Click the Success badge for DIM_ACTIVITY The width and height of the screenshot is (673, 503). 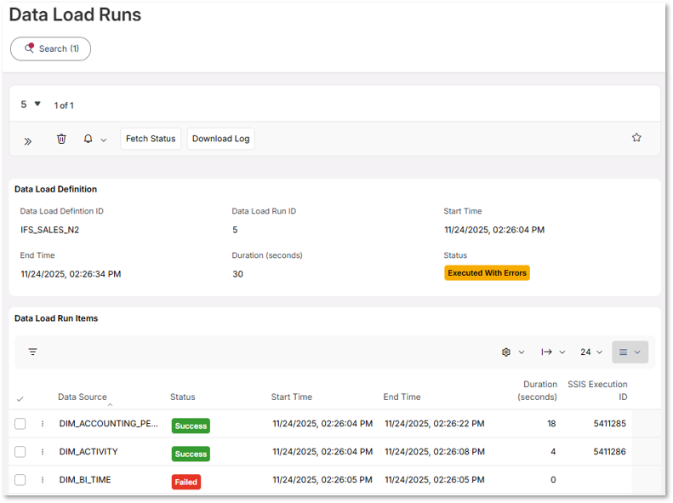[x=191, y=454]
